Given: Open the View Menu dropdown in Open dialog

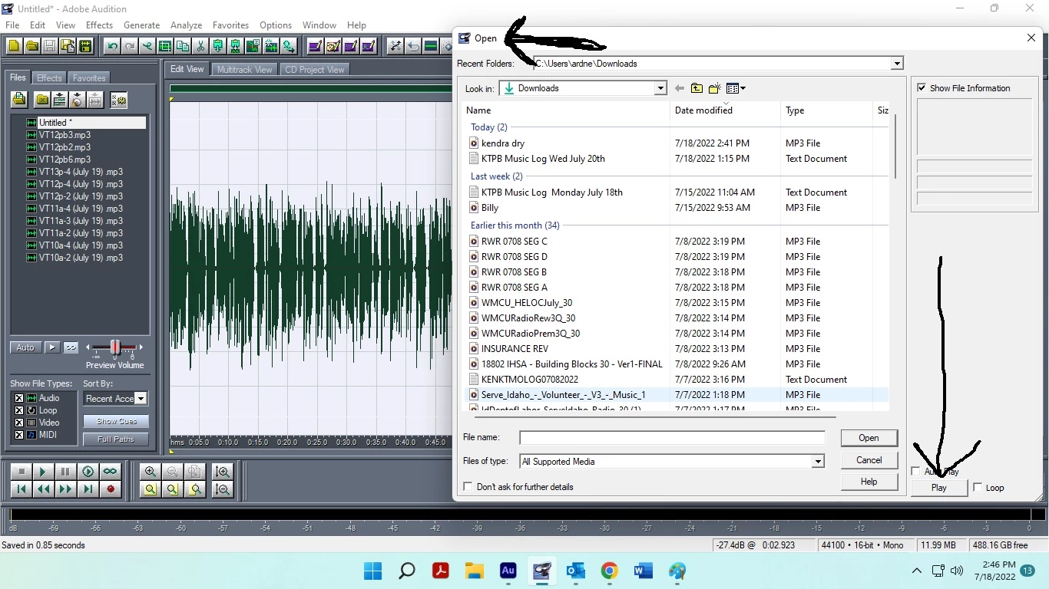Looking at the screenshot, I should point(736,88).
